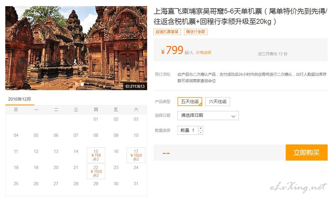Open the 请选择日期 date dropdown
This screenshot has height=197, width=330.
[x=208, y=115]
